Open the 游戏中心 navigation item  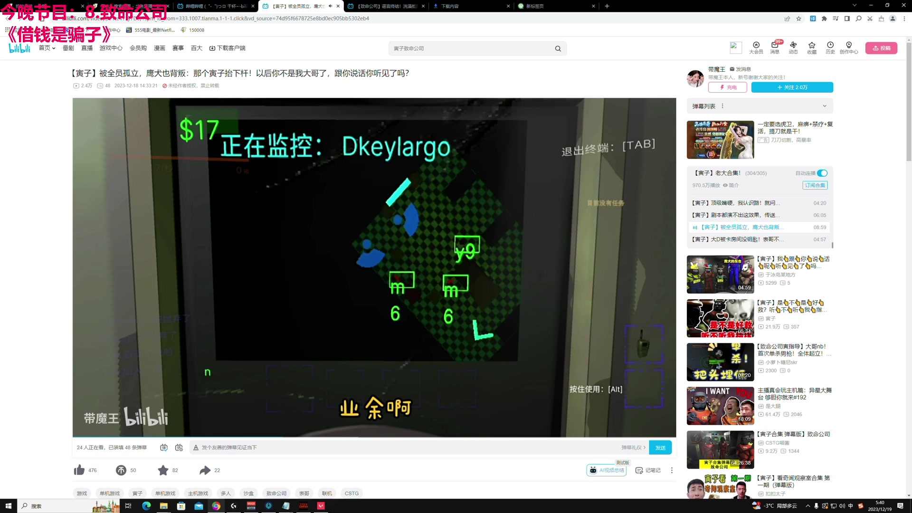tap(111, 48)
